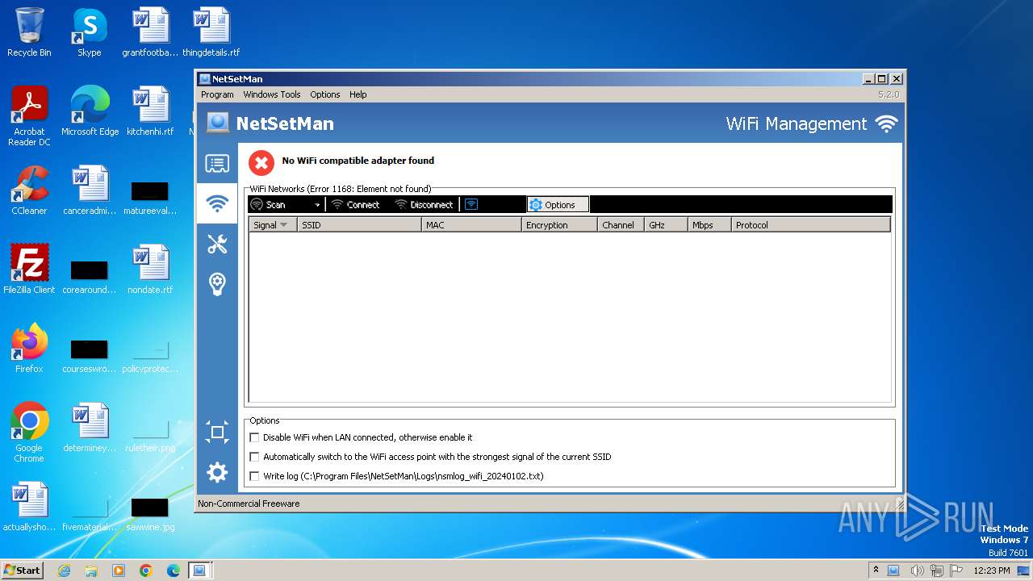Screen dimensions: 1033x581
Task: Sort by the MAC column header
Action: point(471,225)
